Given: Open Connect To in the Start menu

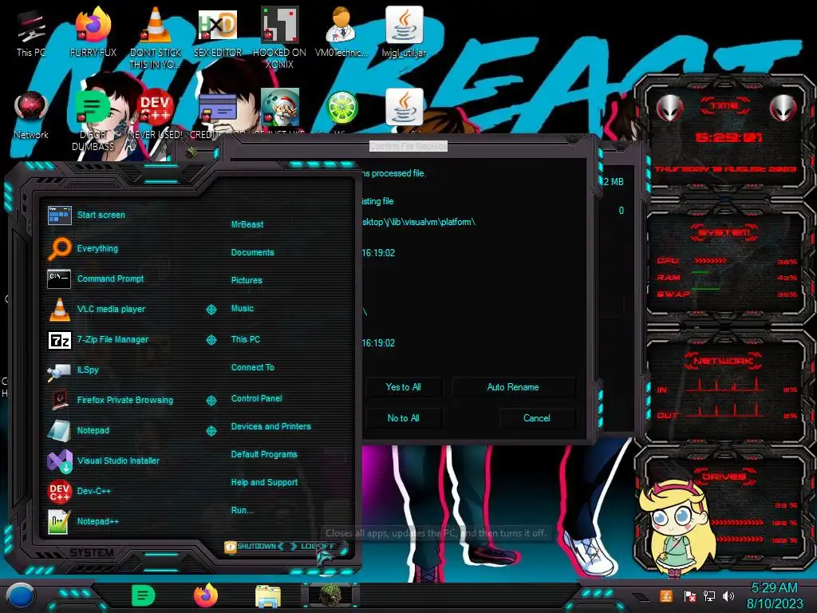Looking at the screenshot, I should 253,367.
